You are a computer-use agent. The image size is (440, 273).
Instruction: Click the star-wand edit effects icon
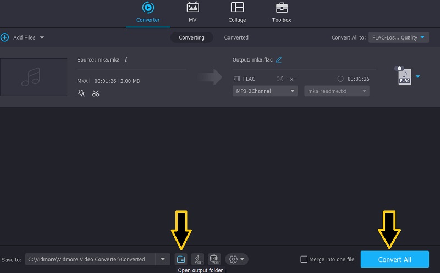[81, 93]
